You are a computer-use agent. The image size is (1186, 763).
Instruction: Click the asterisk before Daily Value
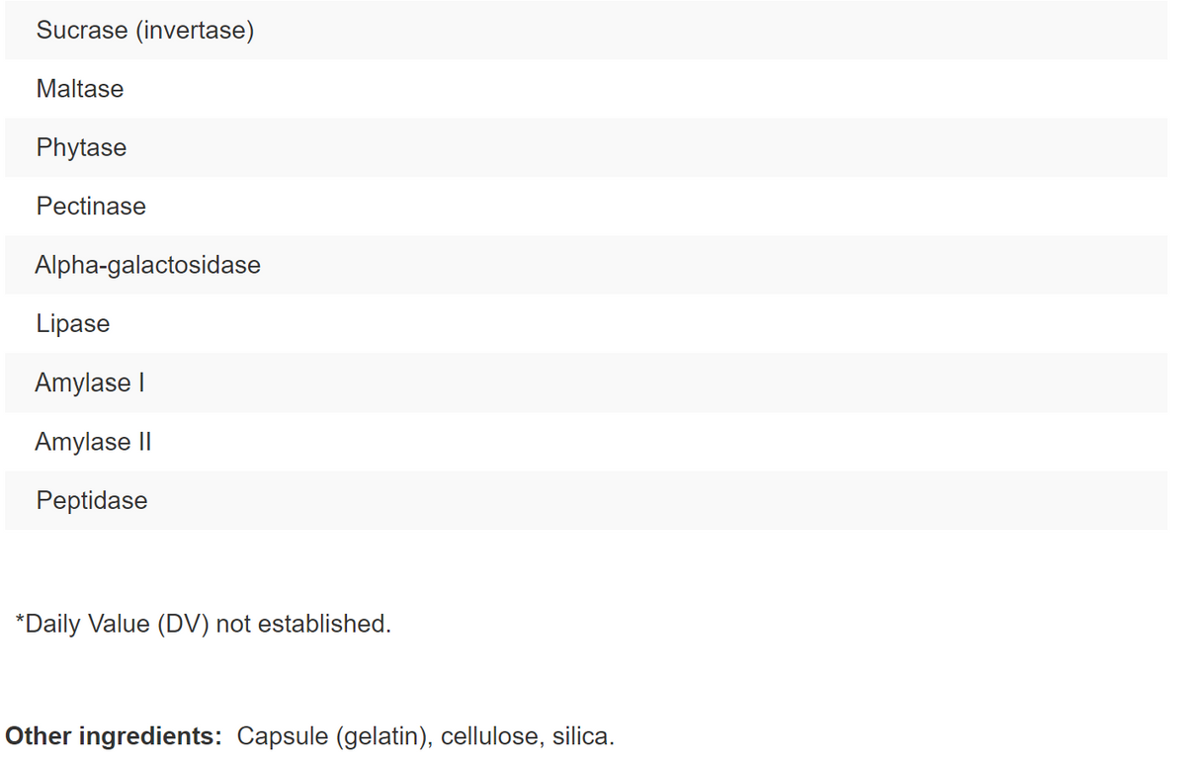[20, 622]
